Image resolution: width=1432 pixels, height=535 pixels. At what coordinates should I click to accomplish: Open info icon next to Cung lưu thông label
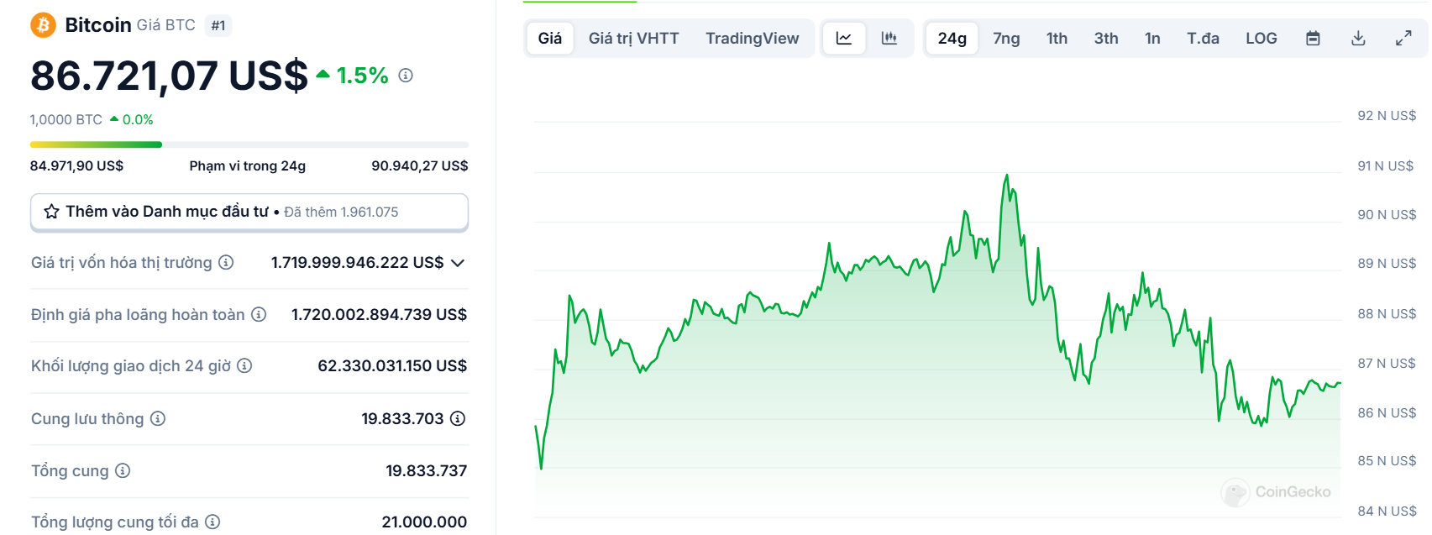click(x=158, y=418)
